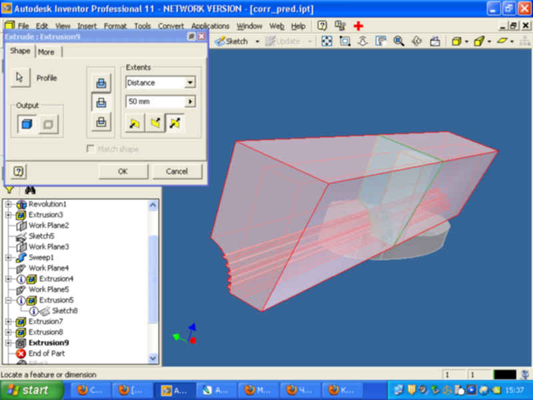Open the Extrude dialog help button

point(18,171)
